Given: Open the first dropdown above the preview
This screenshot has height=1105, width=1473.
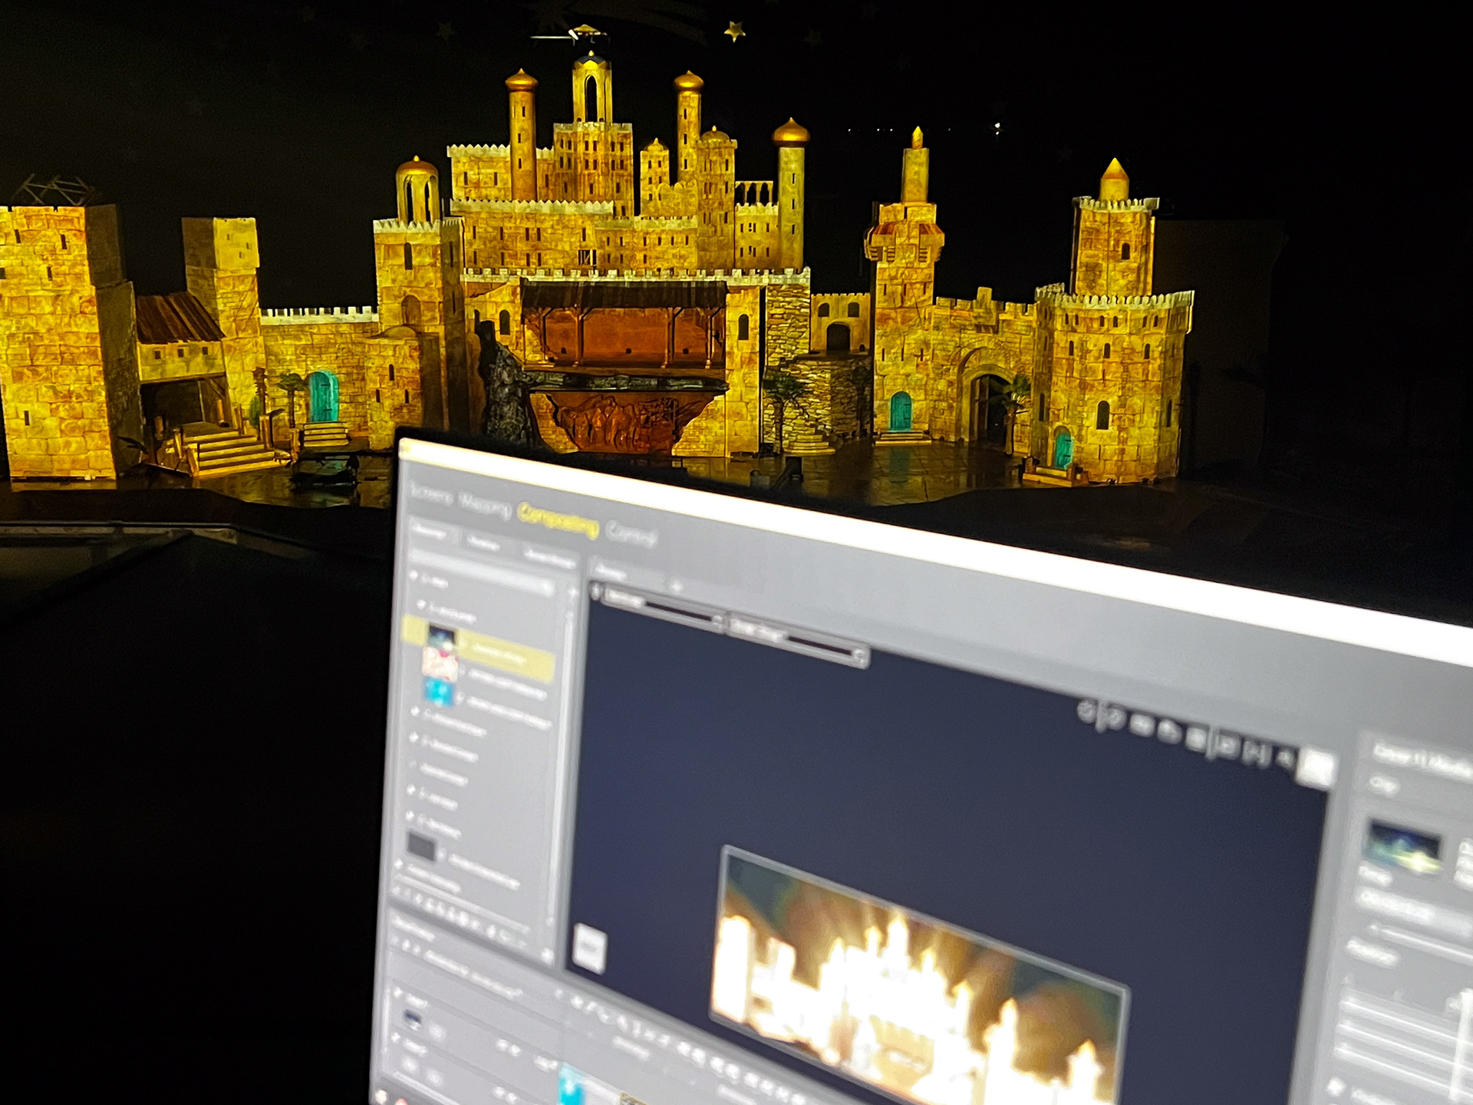Looking at the screenshot, I should pyautogui.click(x=661, y=607).
